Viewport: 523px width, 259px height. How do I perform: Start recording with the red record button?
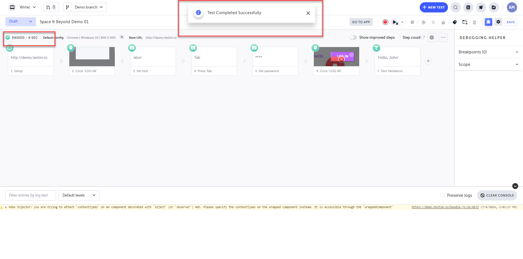(x=385, y=22)
